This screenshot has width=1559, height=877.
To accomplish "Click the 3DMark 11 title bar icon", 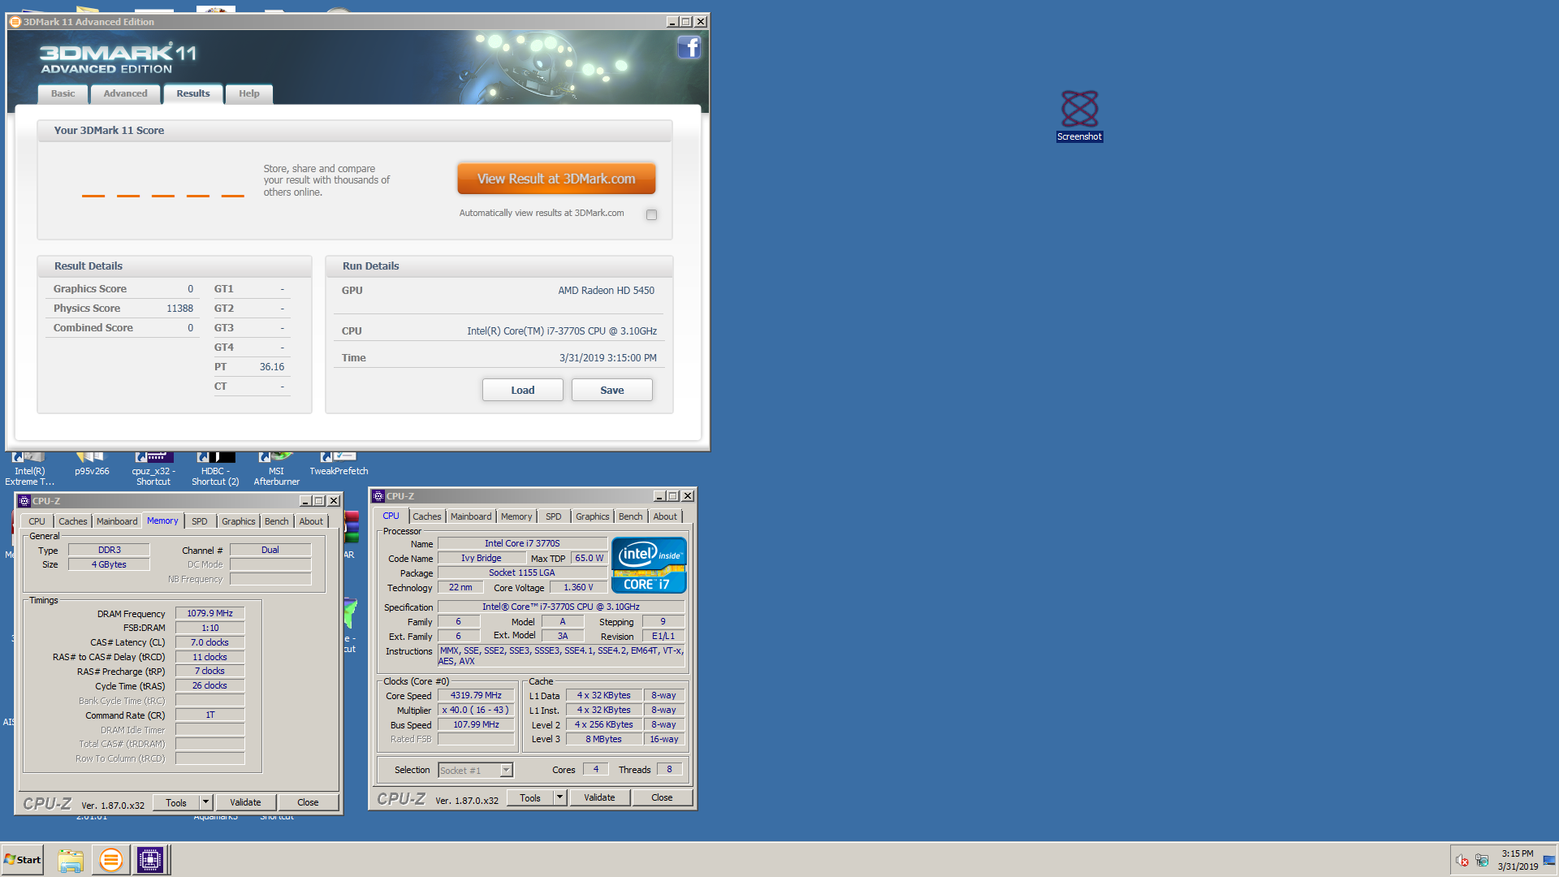I will [15, 22].
